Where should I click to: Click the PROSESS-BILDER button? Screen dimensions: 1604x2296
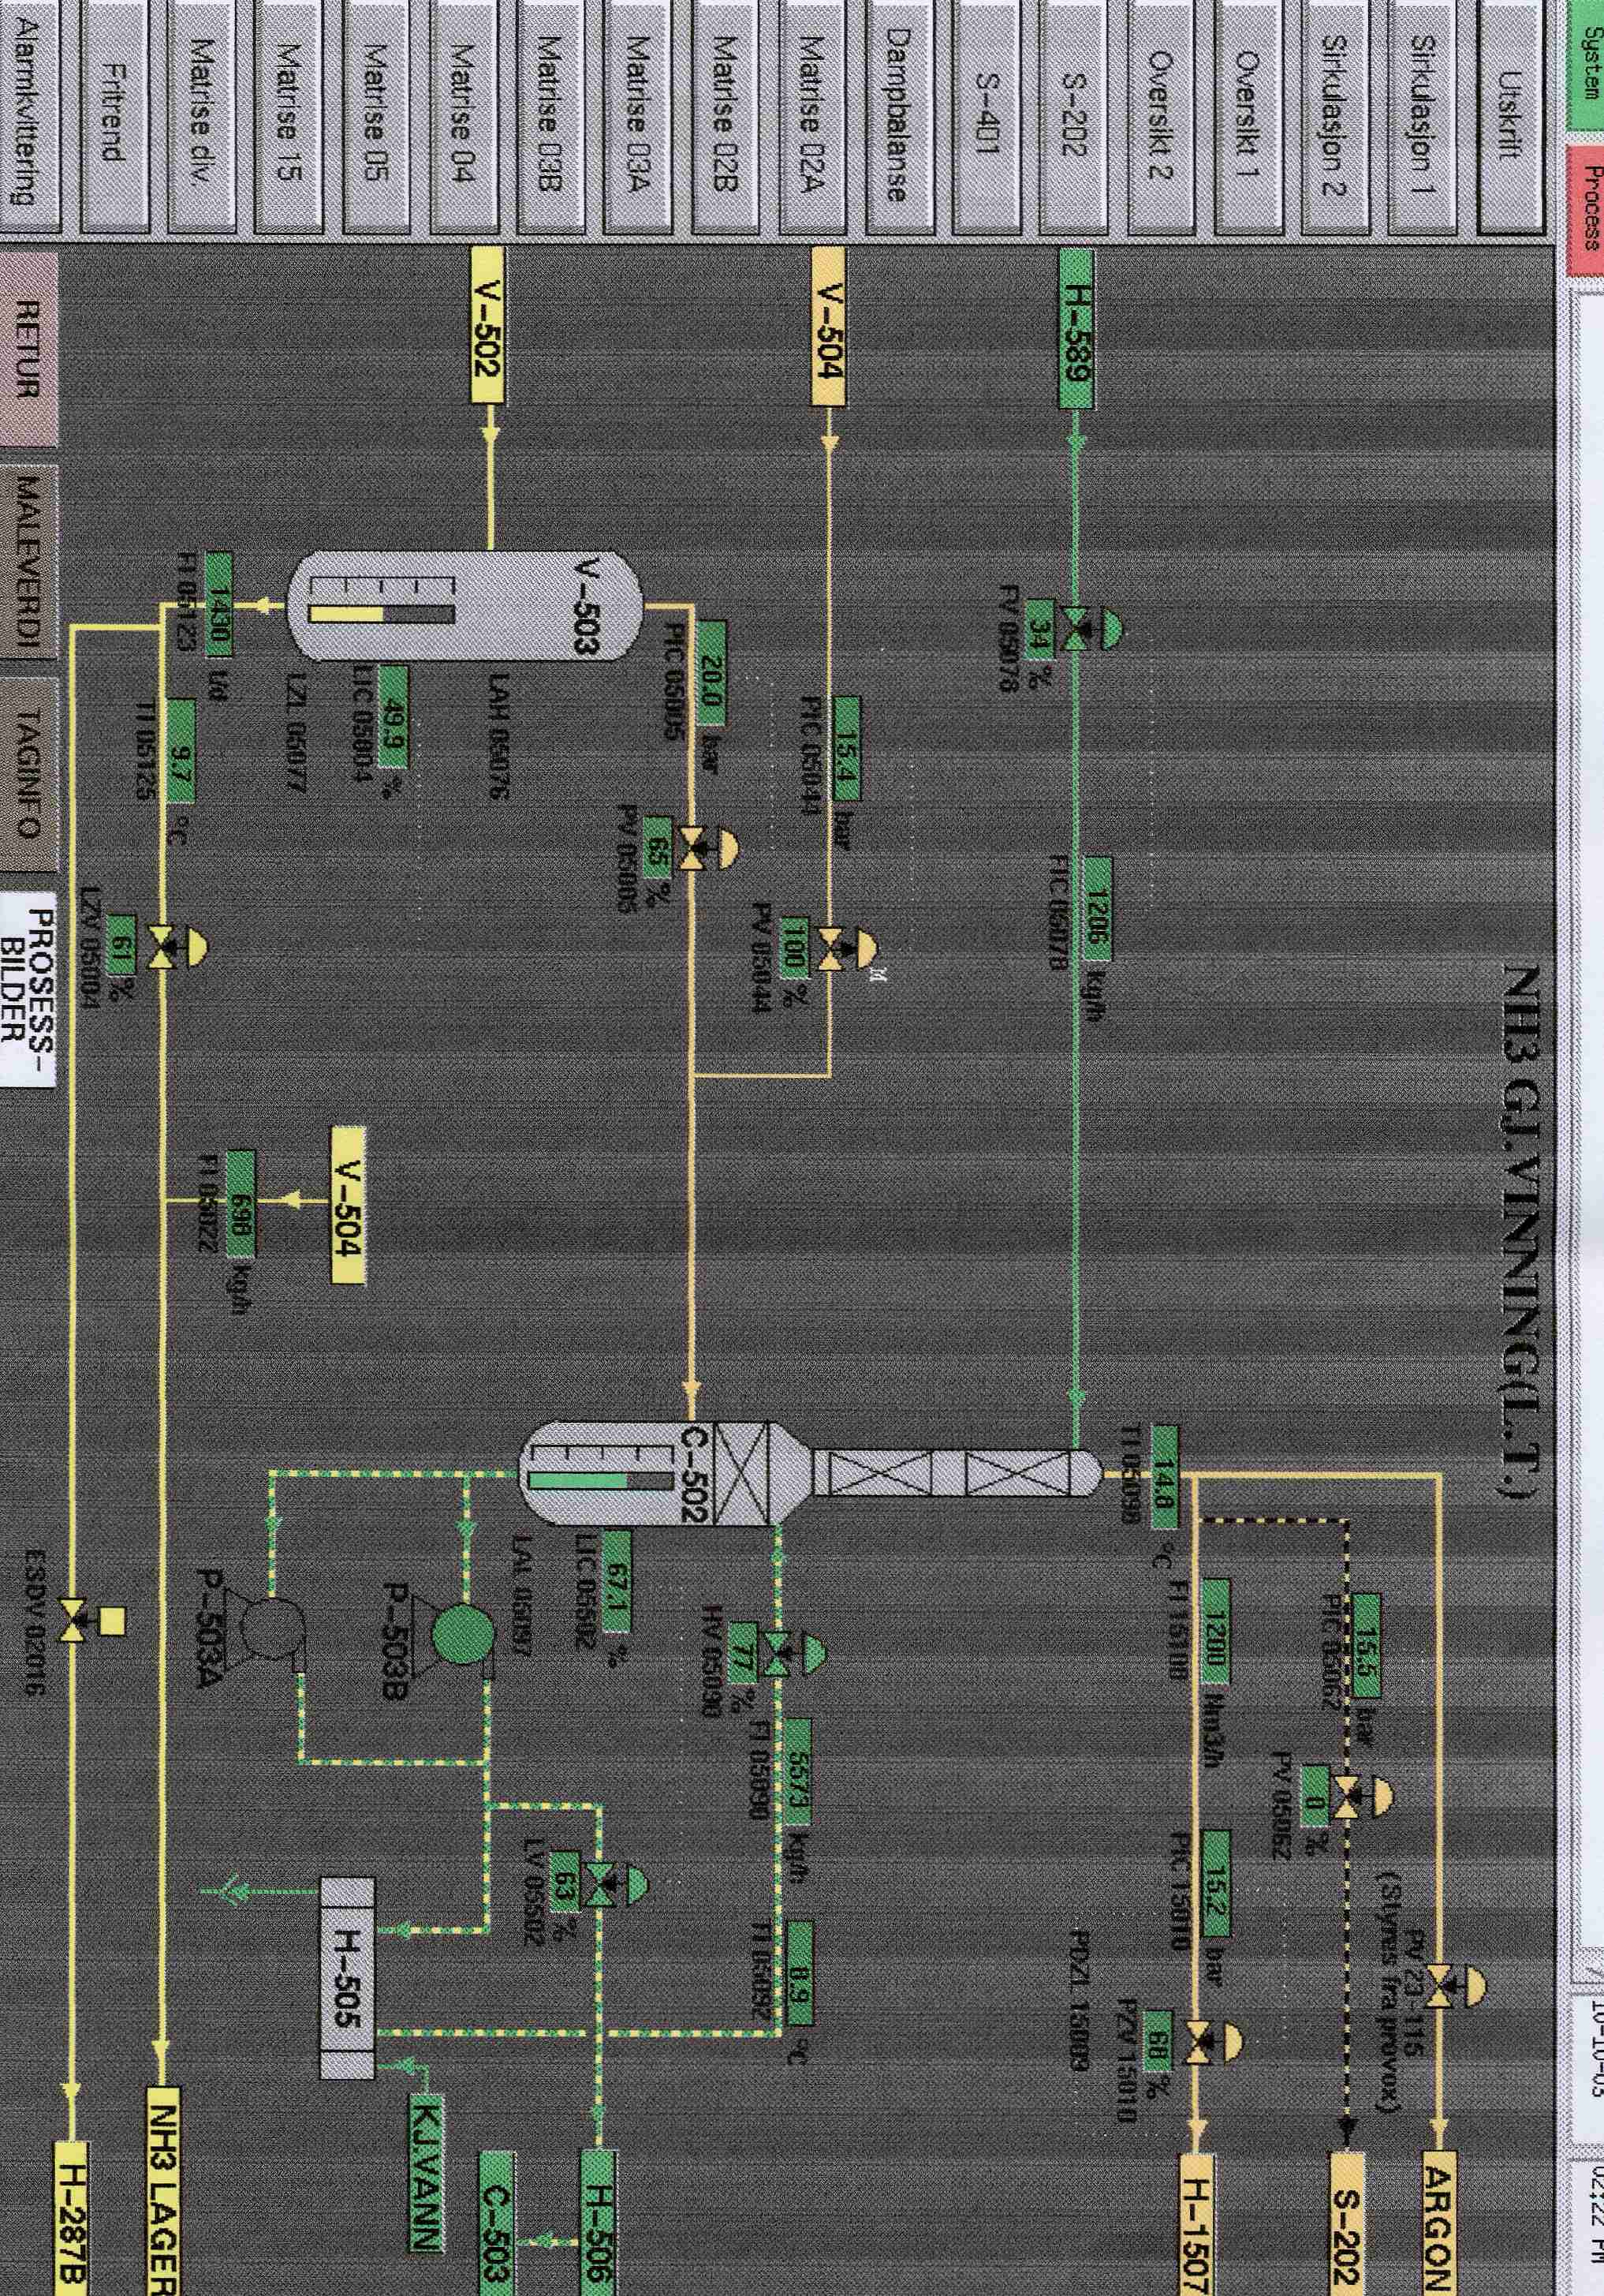pos(29,988)
